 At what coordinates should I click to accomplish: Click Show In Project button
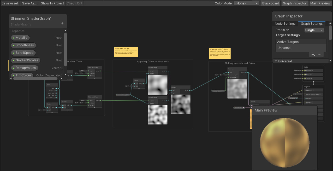click(52, 3)
